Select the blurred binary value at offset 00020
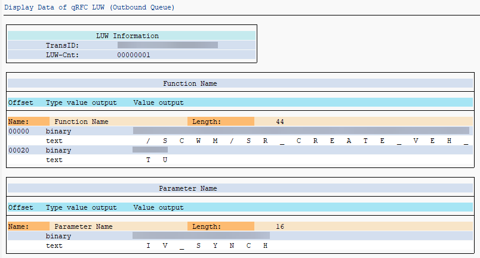This screenshot has width=480, height=258. pos(150,150)
